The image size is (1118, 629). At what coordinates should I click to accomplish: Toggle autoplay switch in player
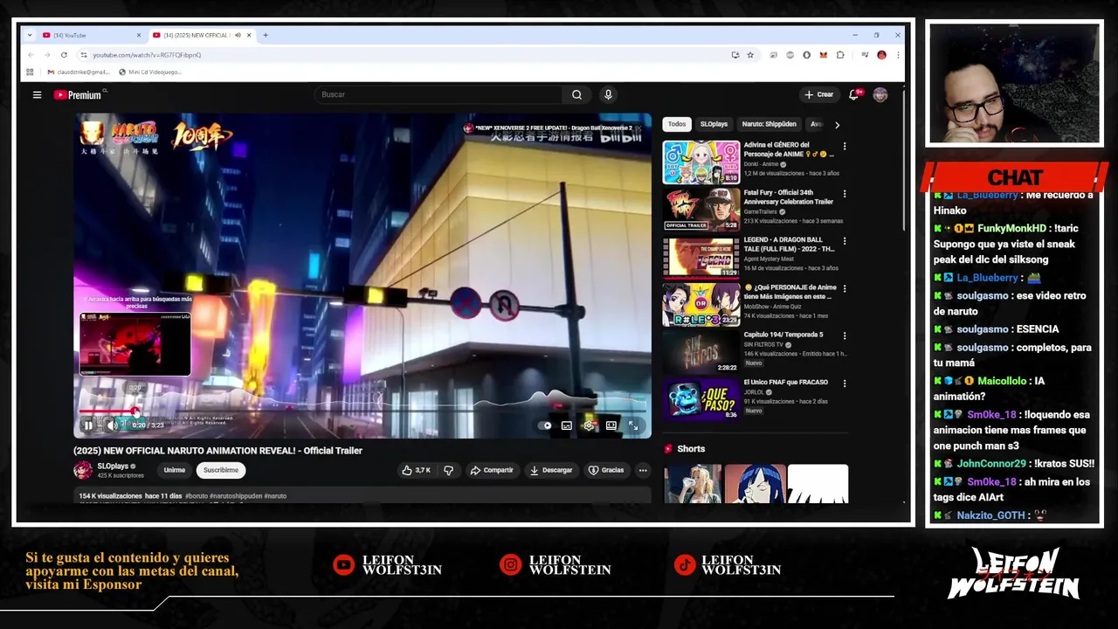tap(545, 425)
